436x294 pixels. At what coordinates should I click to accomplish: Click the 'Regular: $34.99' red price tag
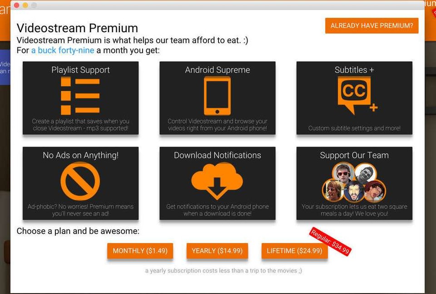(330, 241)
